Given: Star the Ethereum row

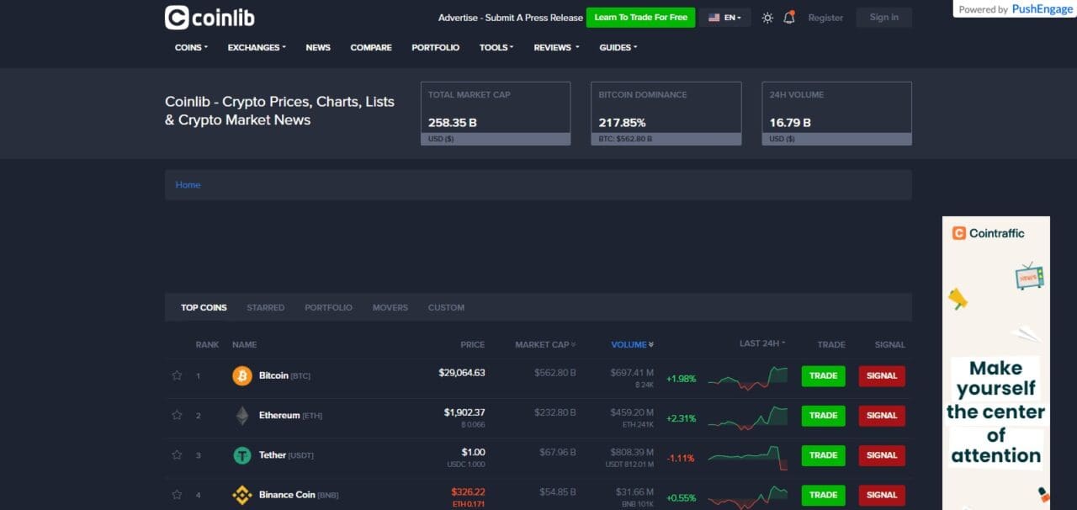Looking at the screenshot, I should coord(177,415).
